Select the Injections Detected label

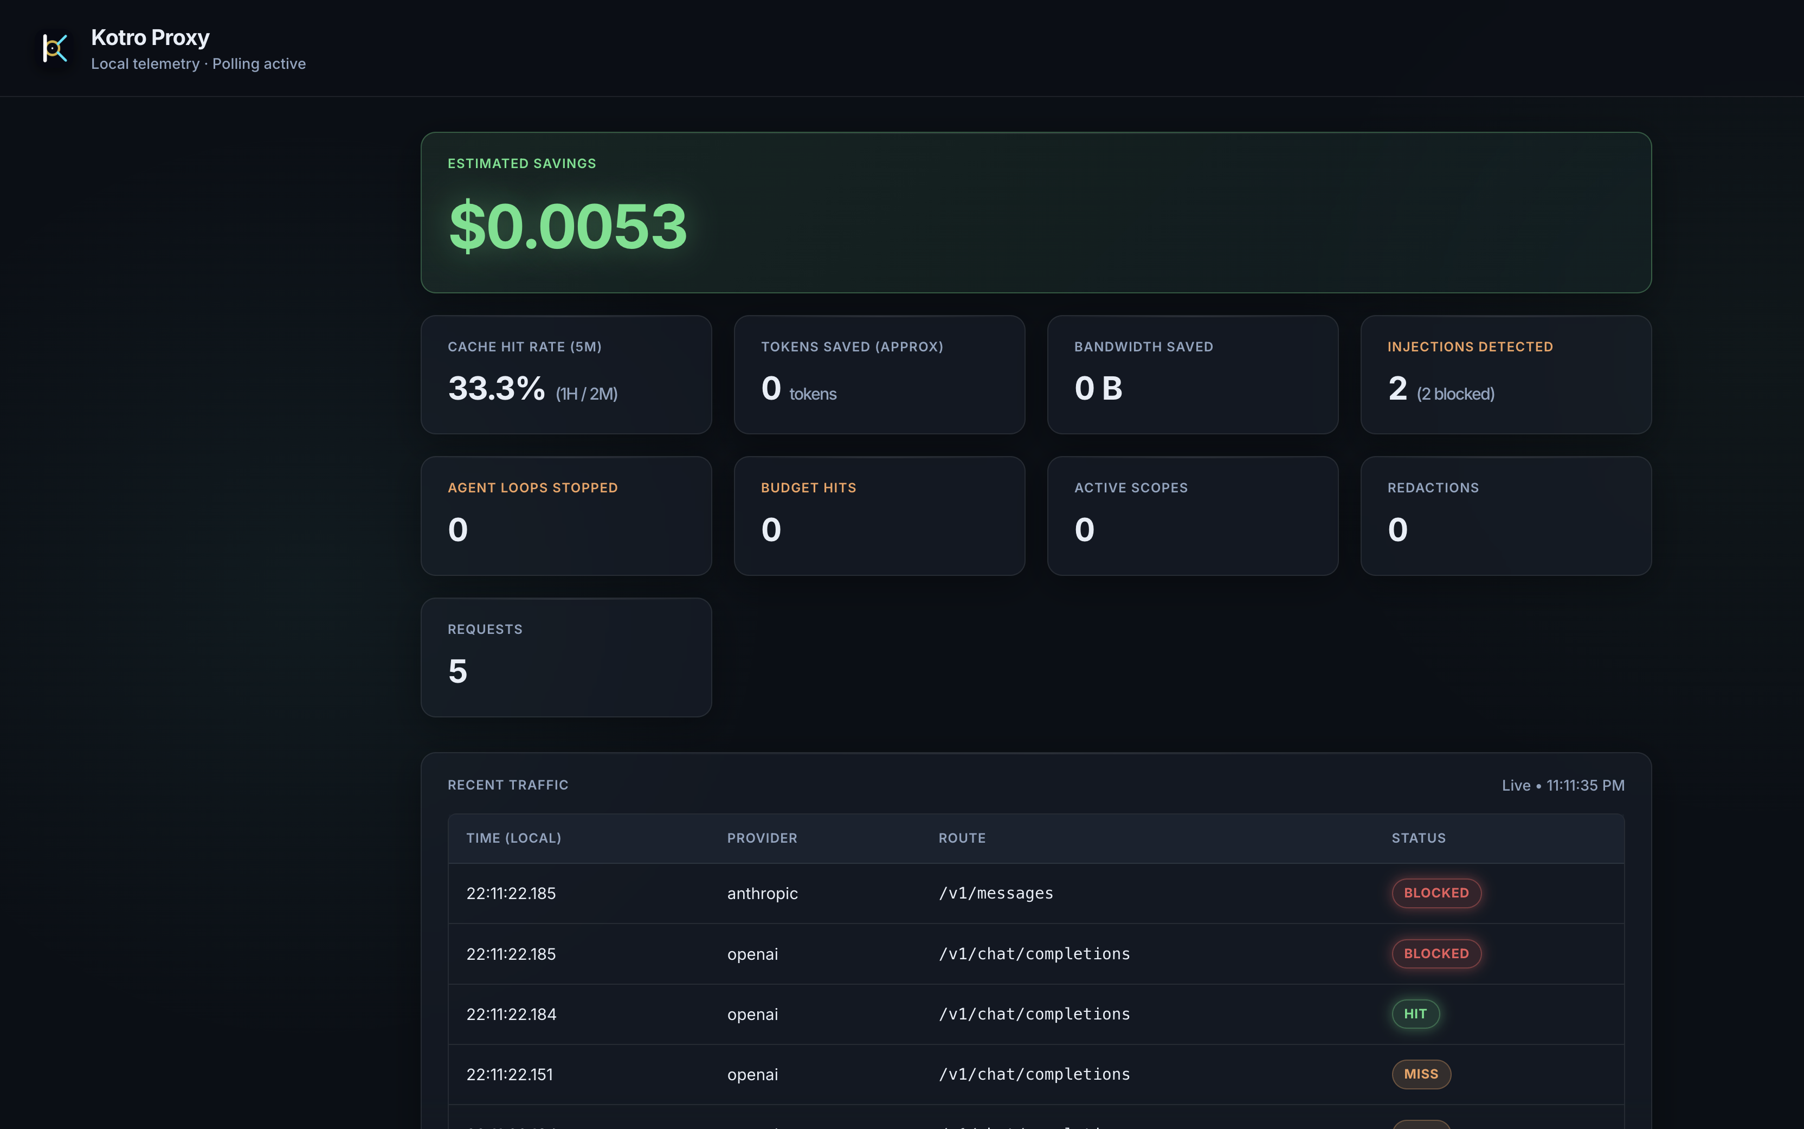tap(1470, 347)
